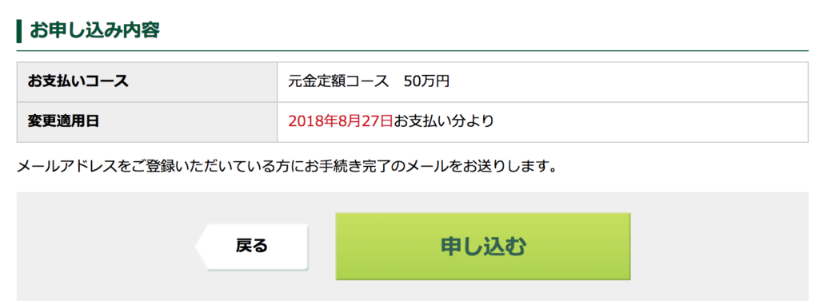This screenshot has height=308, width=819.
Task: Click the む character on the submit button
Action: (x=515, y=247)
